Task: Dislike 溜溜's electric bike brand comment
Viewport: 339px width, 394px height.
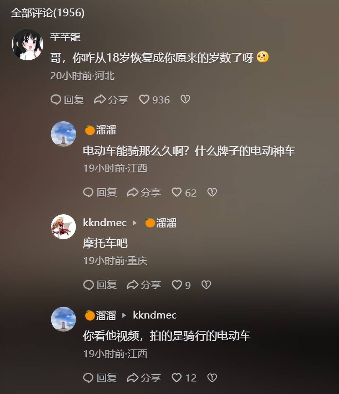Action: tap(212, 192)
